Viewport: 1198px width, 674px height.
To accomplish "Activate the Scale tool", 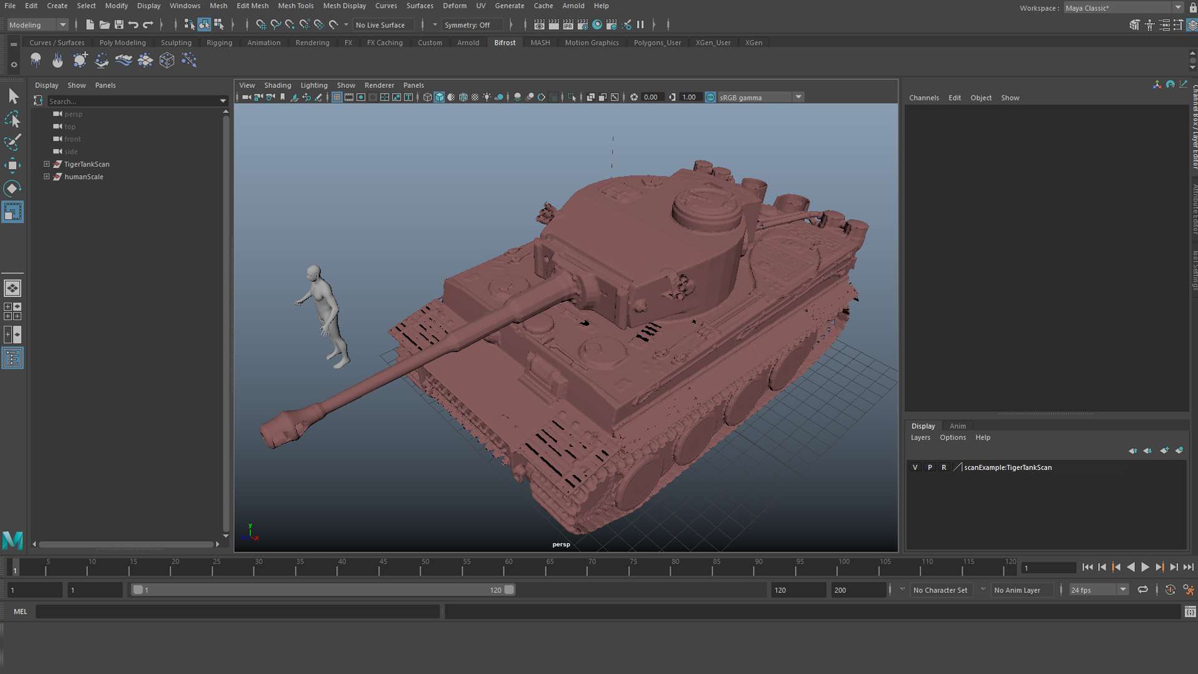I will [12, 212].
